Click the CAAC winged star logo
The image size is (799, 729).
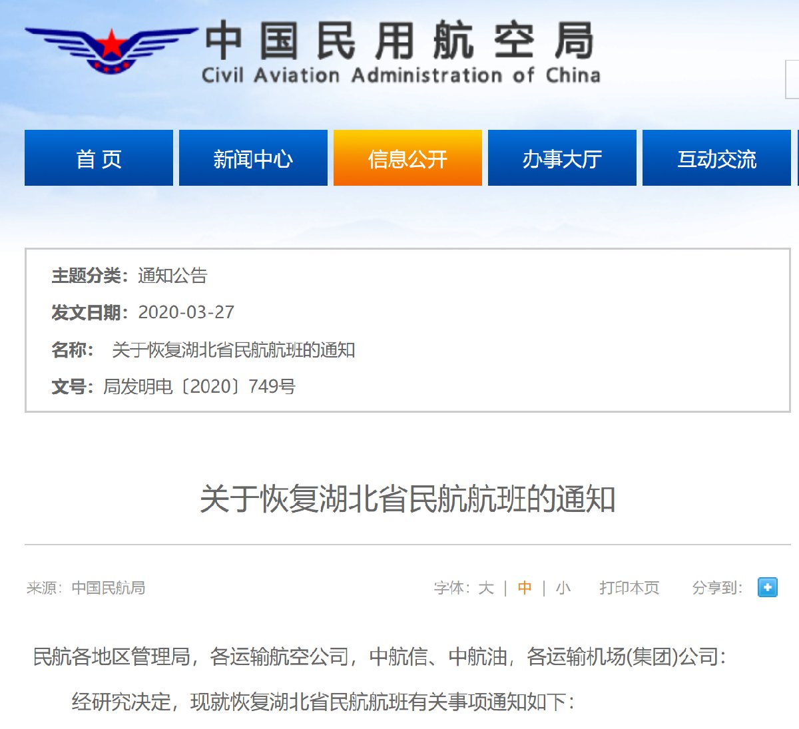click(x=111, y=50)
